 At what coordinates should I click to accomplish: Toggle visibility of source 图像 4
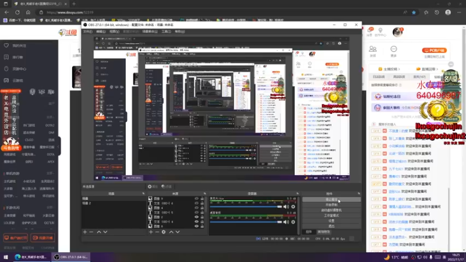pos(196,208)
